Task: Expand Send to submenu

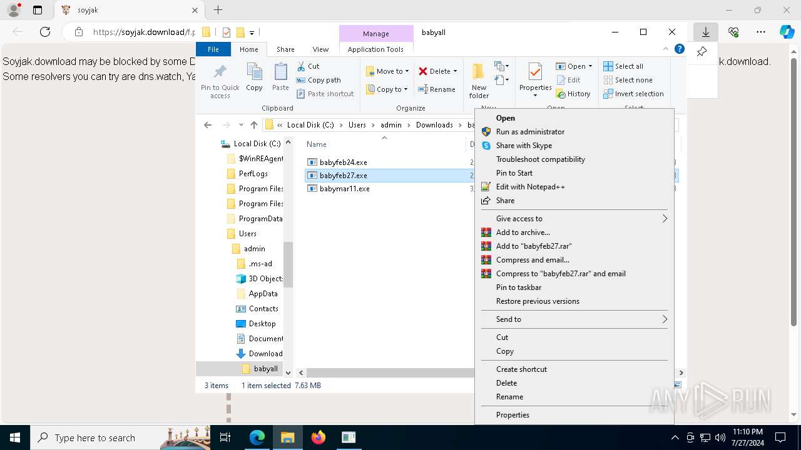Action: pos(574,319)
